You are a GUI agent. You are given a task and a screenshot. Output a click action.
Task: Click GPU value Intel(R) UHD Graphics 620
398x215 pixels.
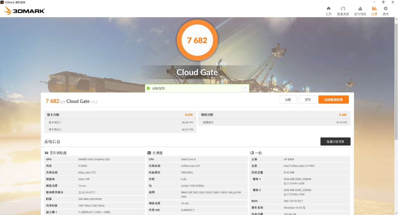coord(94,159)
